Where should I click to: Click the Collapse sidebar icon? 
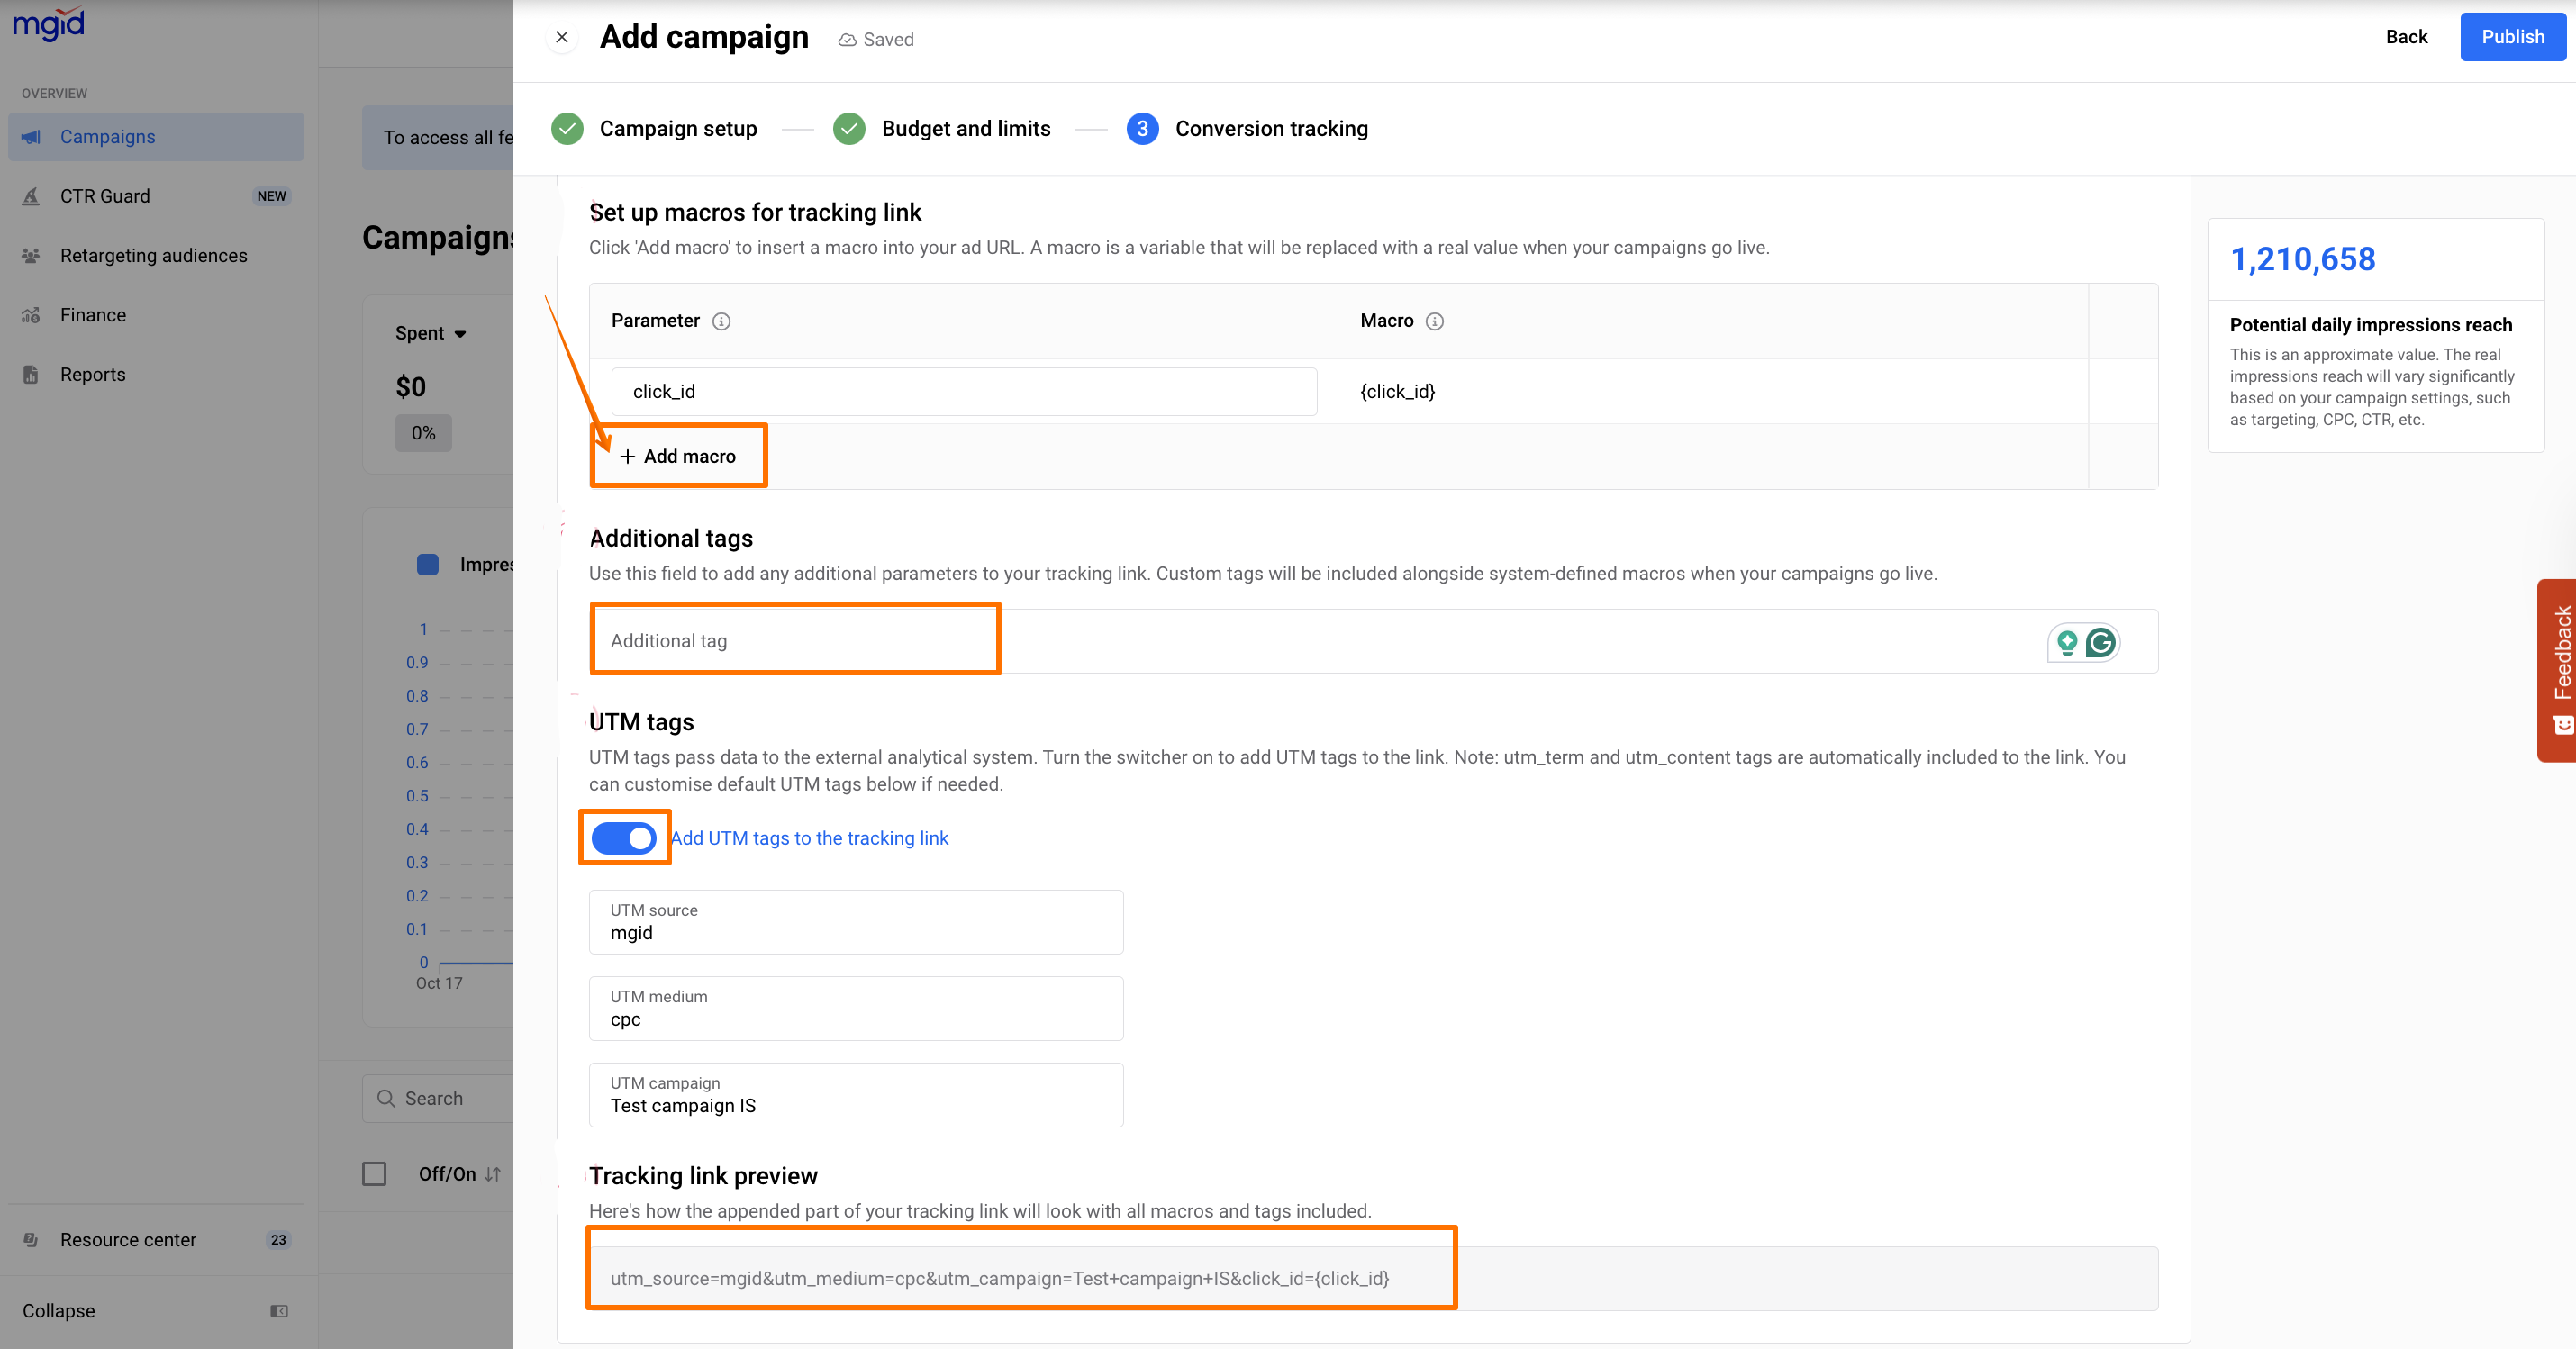[x=279, y=1311]
